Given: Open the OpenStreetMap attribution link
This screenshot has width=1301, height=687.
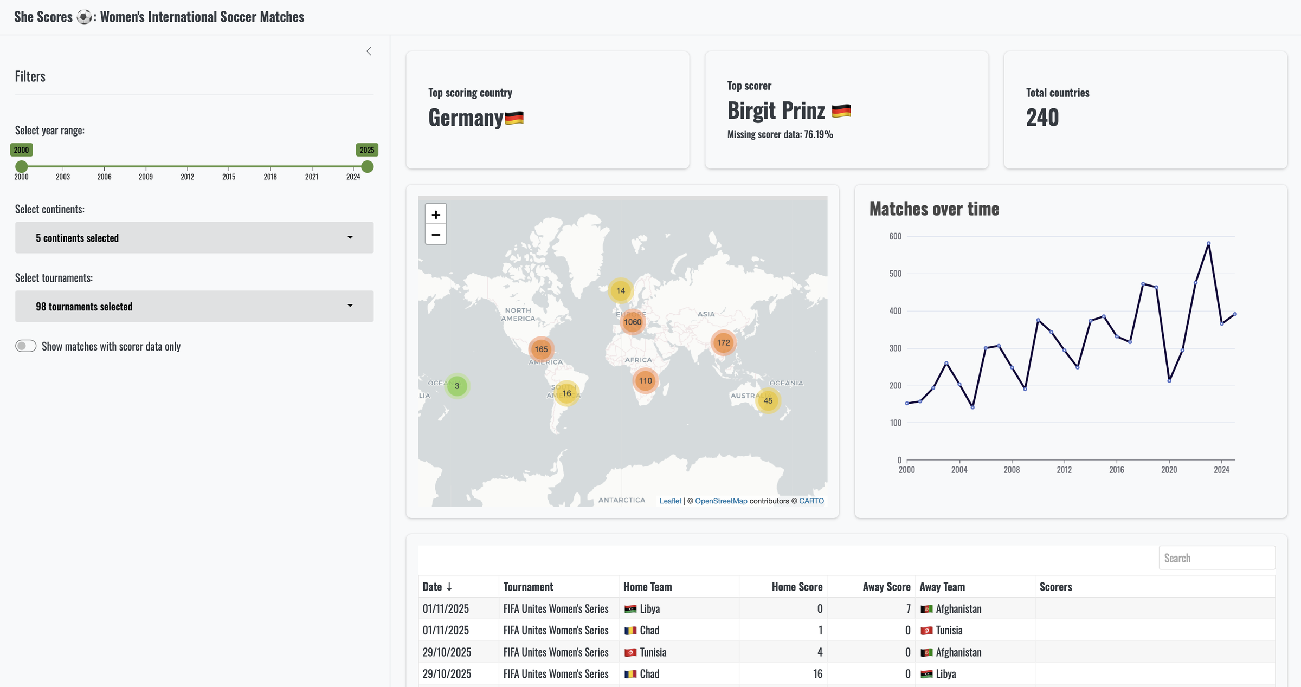Looking at the screenshot, I should pyautogui.click(x=721, y=501).
